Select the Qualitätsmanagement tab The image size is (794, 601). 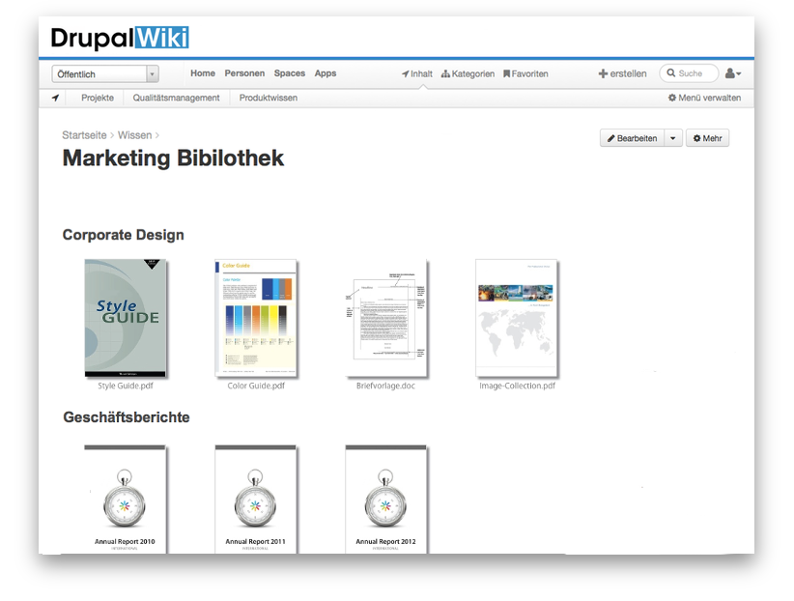tap(177, 98)
